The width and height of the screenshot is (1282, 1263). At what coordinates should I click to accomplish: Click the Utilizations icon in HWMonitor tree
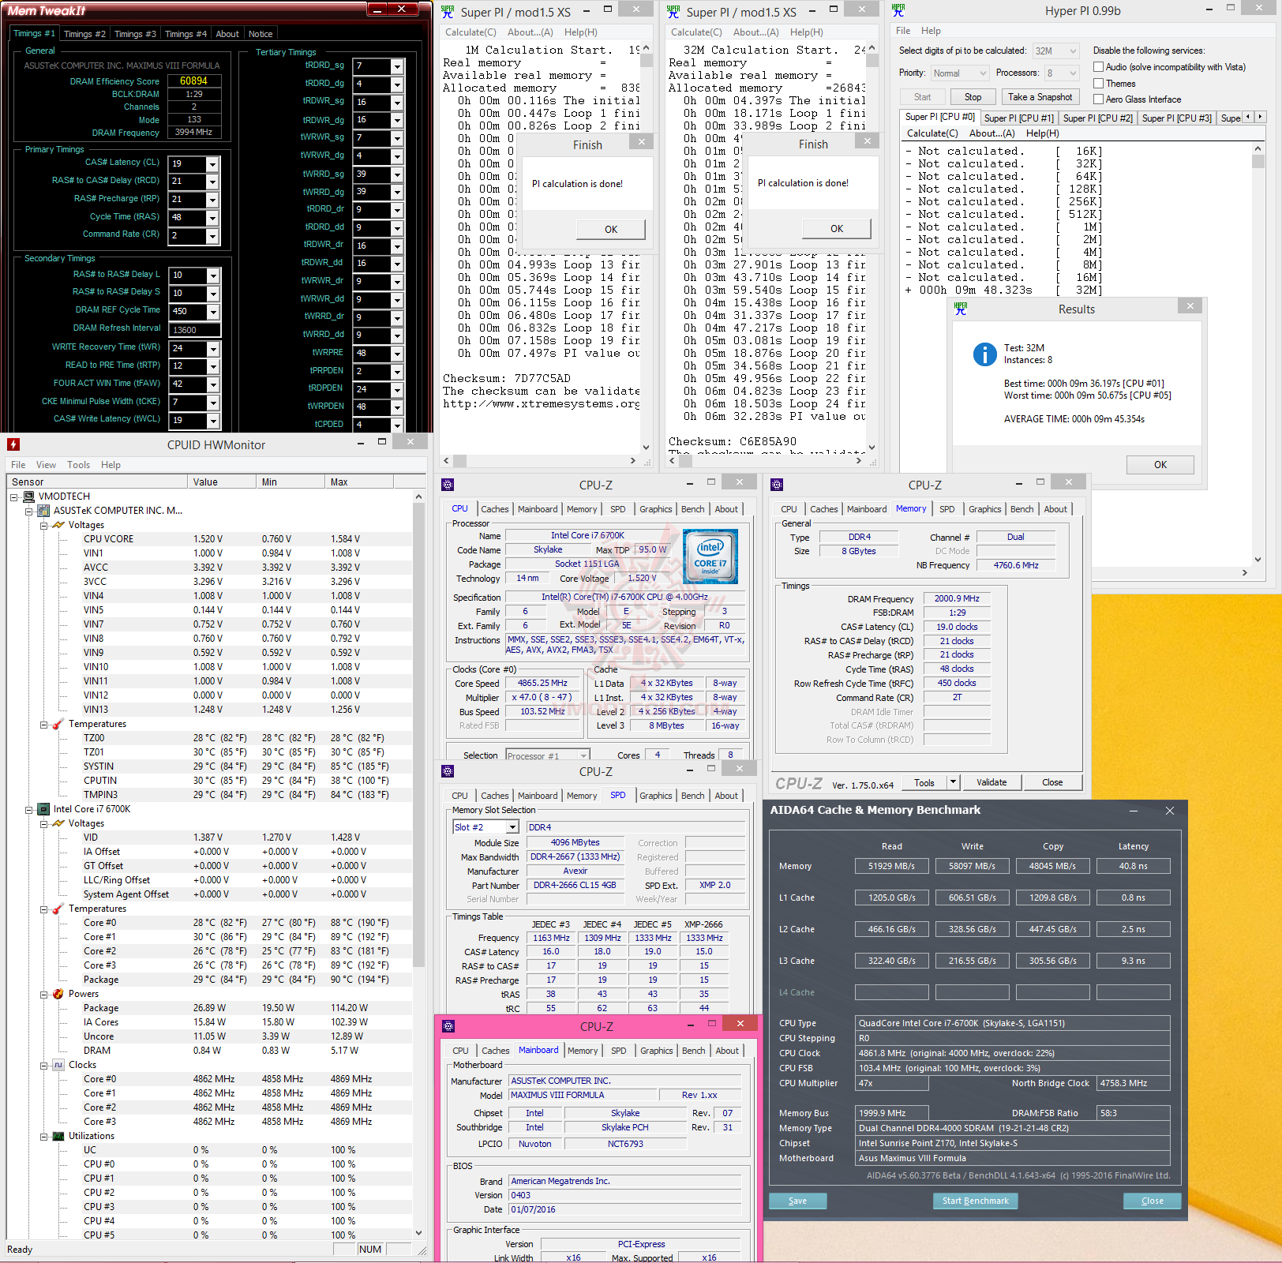click(x=58, y=1136)
